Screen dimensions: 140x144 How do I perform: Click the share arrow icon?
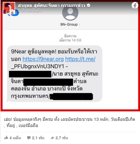click(52, 138)
